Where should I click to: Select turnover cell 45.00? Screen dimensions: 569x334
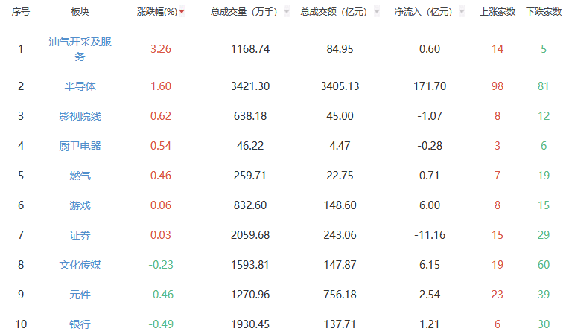(340, 116)
